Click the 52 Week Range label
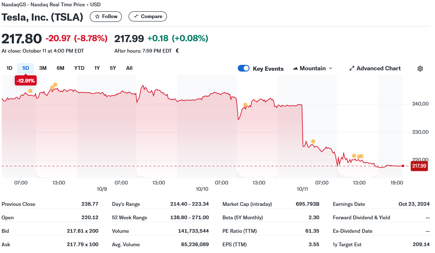 [x=129, y=218]
